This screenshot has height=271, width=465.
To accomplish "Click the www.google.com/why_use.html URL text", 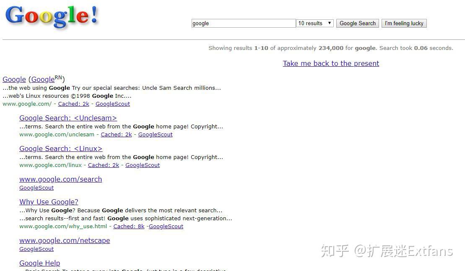I will (63, 227).
